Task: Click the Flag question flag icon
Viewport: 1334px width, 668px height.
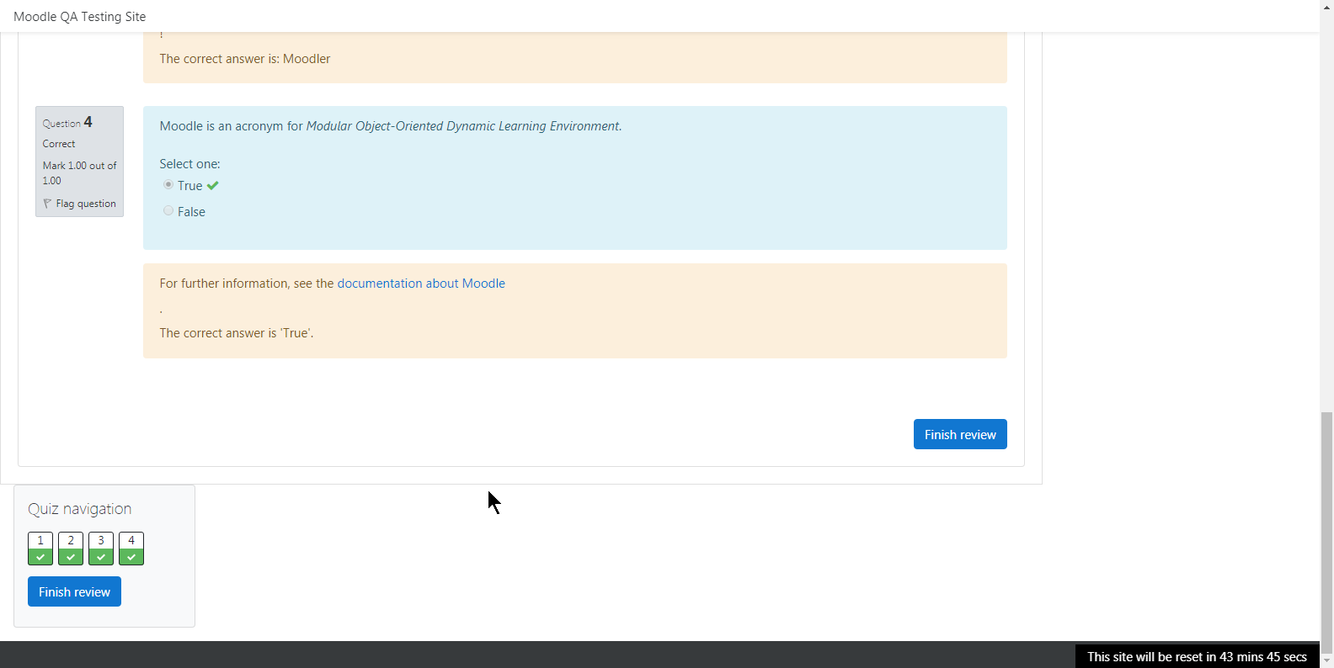Action: tap(47, 203)
